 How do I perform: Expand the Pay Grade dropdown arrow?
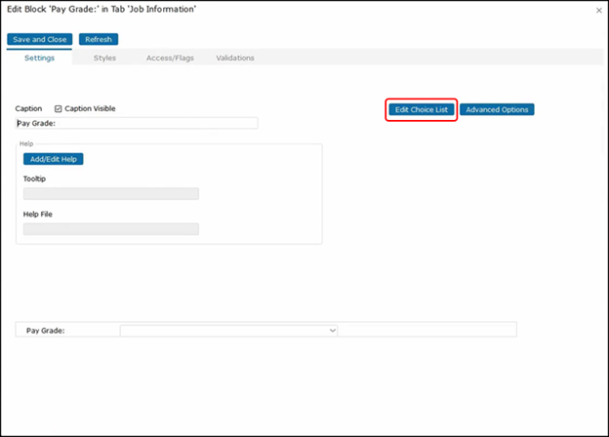[333, 331]
